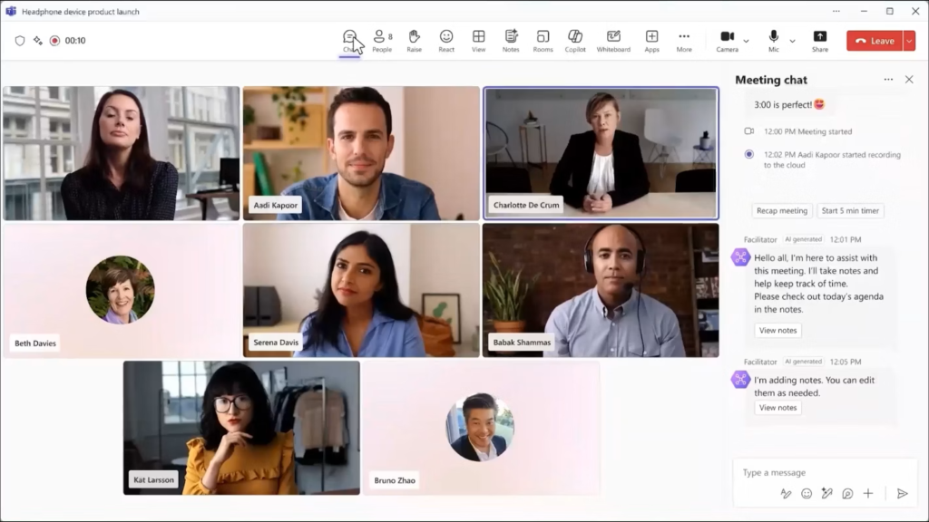This screenshot has height=522, width=929.
Task: Click the Facilitator avatar at 12:05 PM
Action: tap(740, 380)
